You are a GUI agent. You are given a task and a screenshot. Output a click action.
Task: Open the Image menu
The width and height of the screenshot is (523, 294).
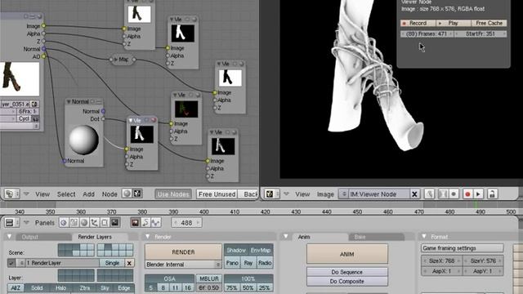coord(325,194)
